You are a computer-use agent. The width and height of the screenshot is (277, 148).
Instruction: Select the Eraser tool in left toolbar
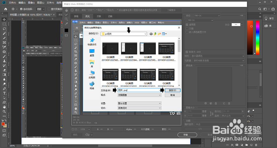tap(4, 70)
